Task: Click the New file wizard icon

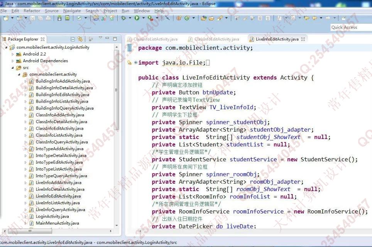Action: tap(6, 18)
